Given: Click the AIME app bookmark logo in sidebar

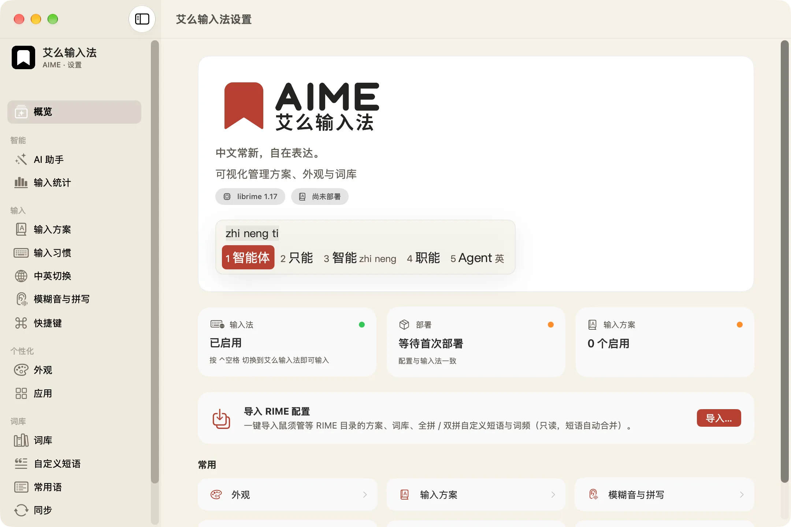Looking at the screenshot, I should [x=23, y=57].
